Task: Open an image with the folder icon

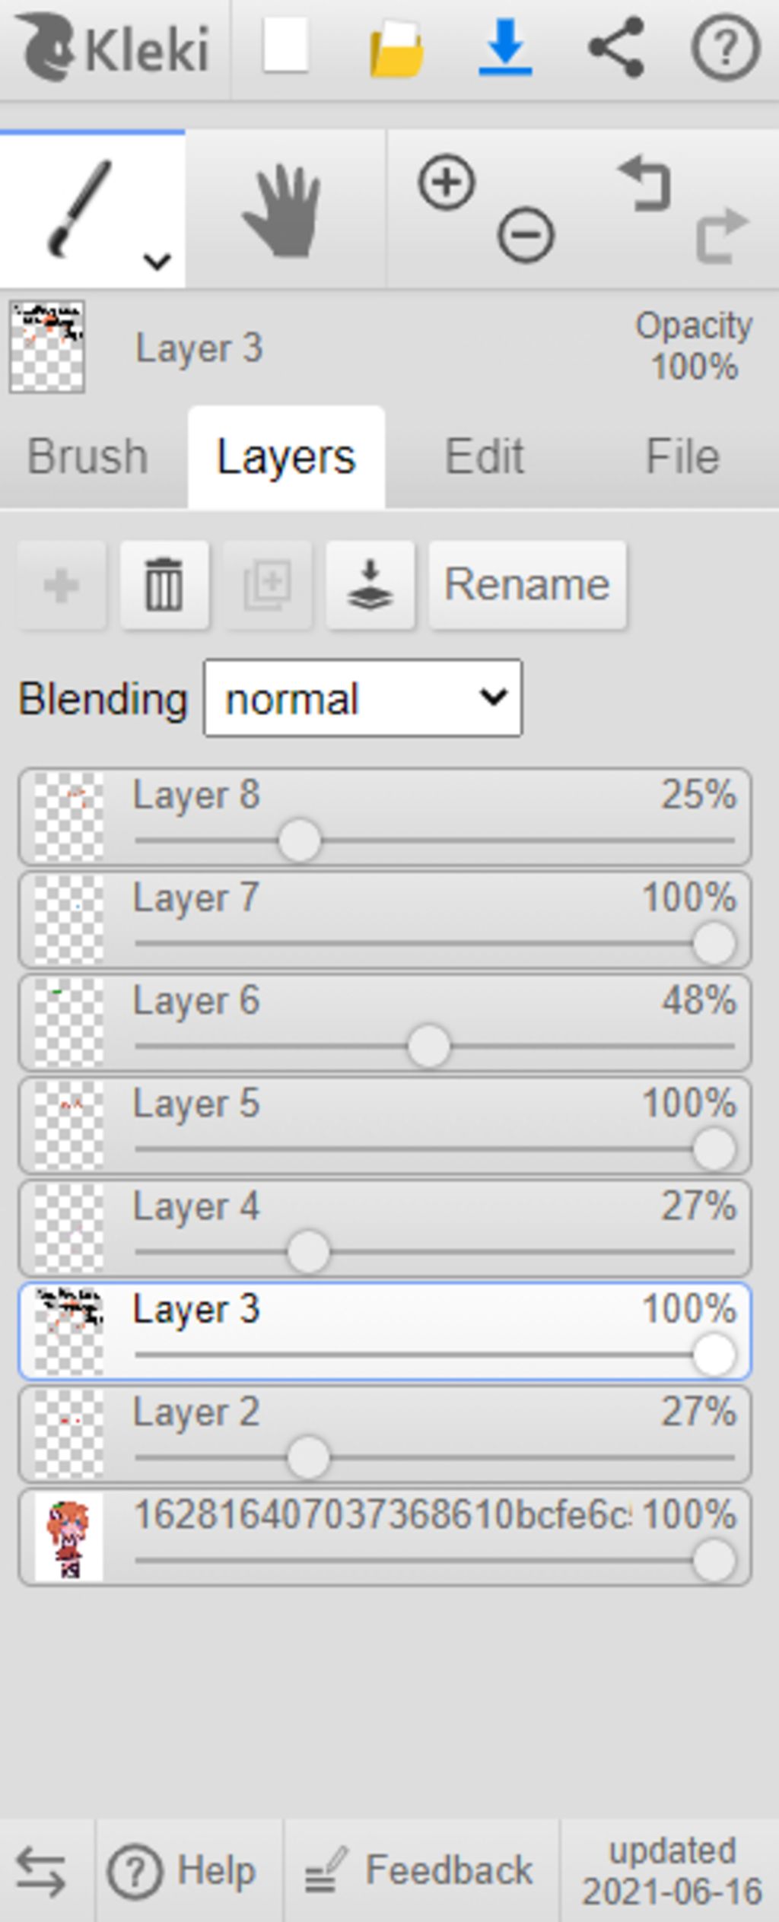Action: click(x=396, y=49)
